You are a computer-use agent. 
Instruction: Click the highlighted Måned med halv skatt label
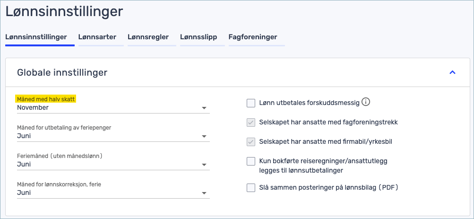tap(46, 99)
